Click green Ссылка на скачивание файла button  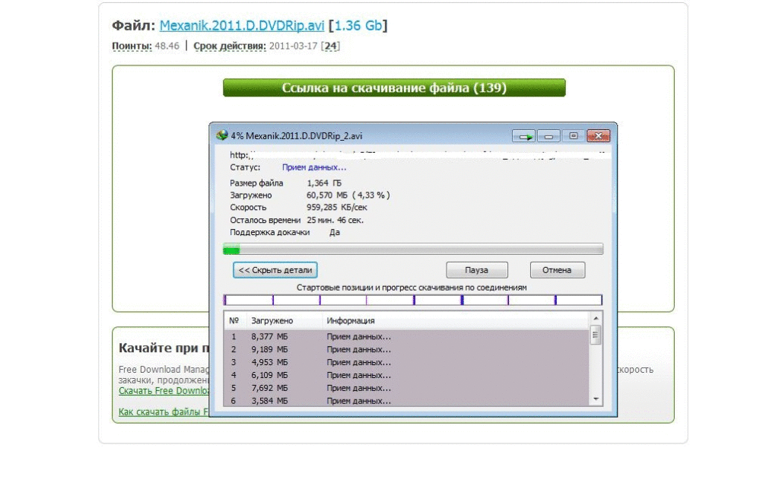pyautogui.click(x=394, y=88)
